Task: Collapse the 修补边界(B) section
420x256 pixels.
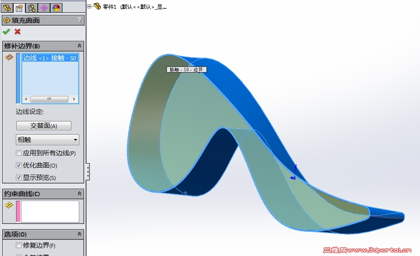Action: pyautogui.click(x=79, y=46)
